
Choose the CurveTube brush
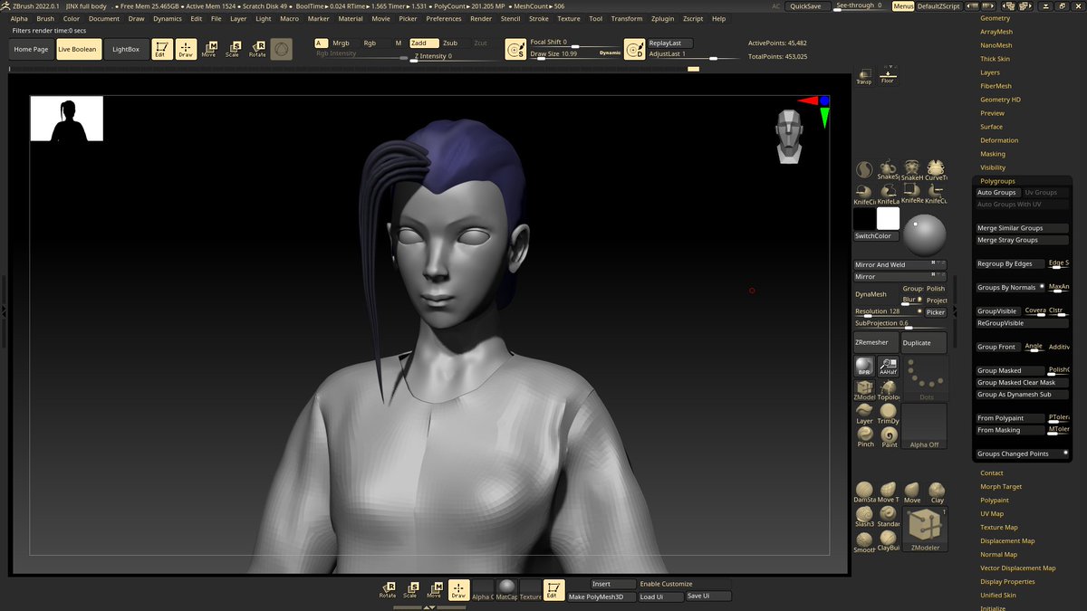coord(935,170)
